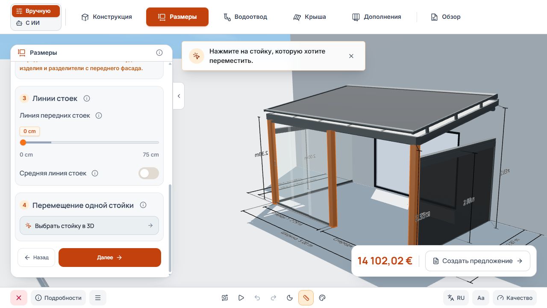547x308 pixels.
Task: Click Создать предложение button
Action: tap(478, 261)
